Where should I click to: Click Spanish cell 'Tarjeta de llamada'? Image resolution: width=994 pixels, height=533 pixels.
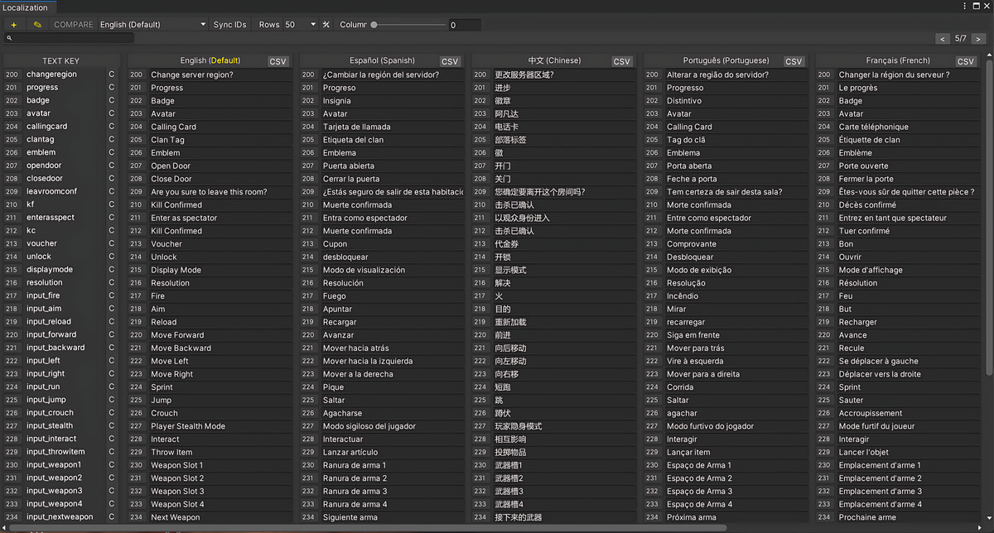click(393, 127)
